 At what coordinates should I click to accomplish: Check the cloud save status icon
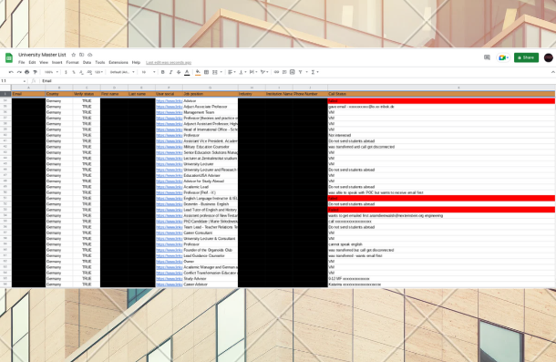[90, 55]
